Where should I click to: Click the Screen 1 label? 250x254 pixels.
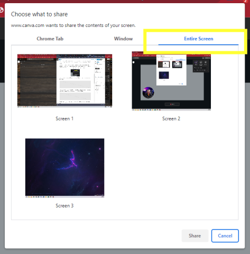[64, 119]
